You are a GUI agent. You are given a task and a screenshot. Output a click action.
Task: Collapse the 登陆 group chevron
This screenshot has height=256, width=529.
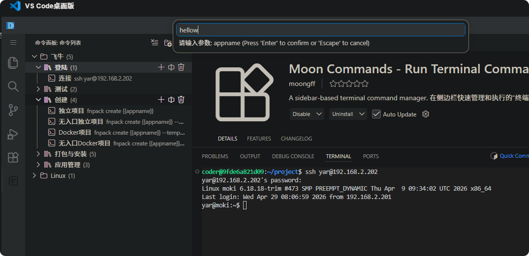tap(38, 67)
